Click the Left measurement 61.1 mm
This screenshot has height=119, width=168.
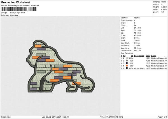click(x=137, y=28)
